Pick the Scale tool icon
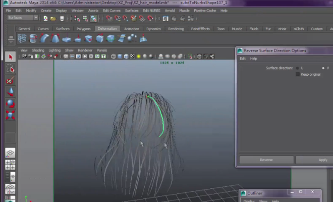This screenshot has width=333, height=202. pos(11,115)
